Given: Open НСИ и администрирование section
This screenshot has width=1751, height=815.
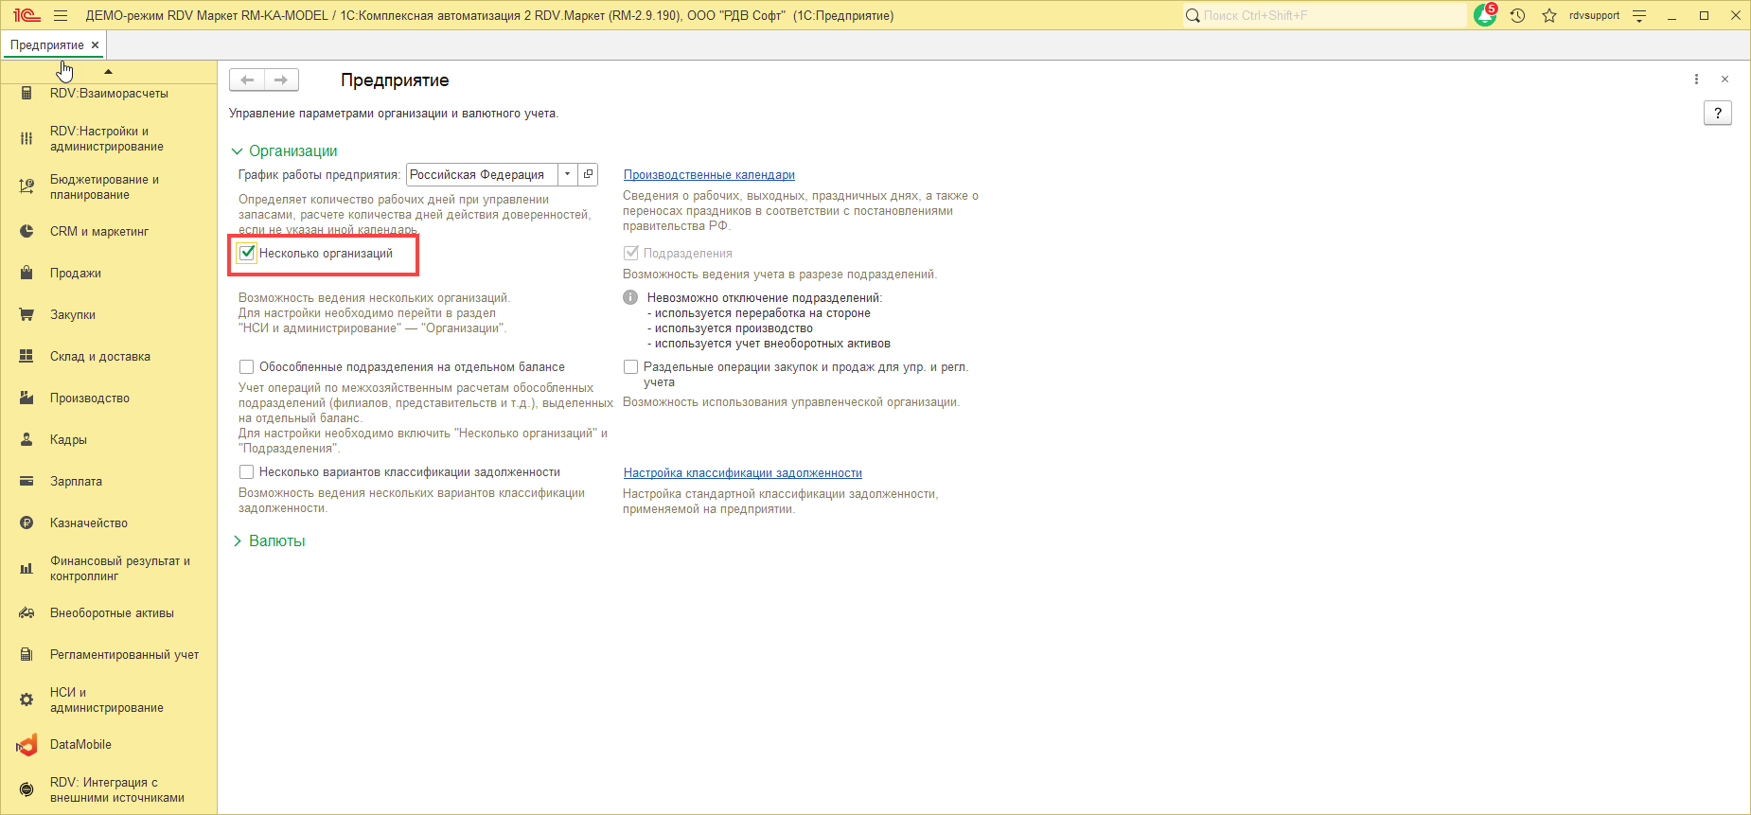Looking at the screenshot, I should click(x=107, y=700).
